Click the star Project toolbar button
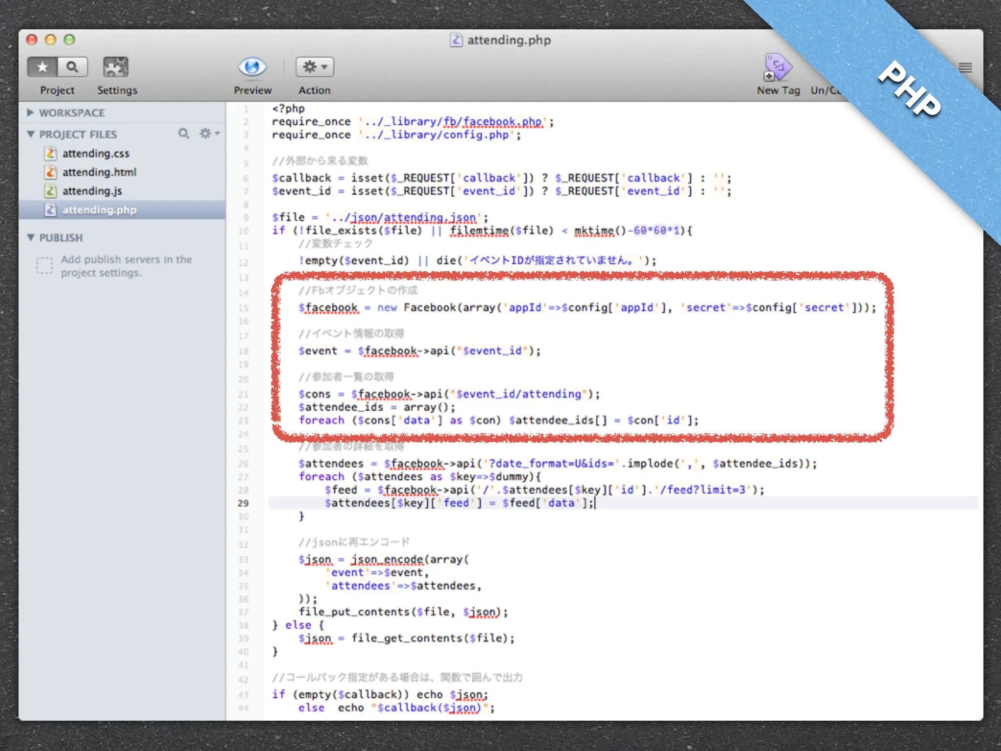Viewport: 1001px width, 751px height. [43, 67]
